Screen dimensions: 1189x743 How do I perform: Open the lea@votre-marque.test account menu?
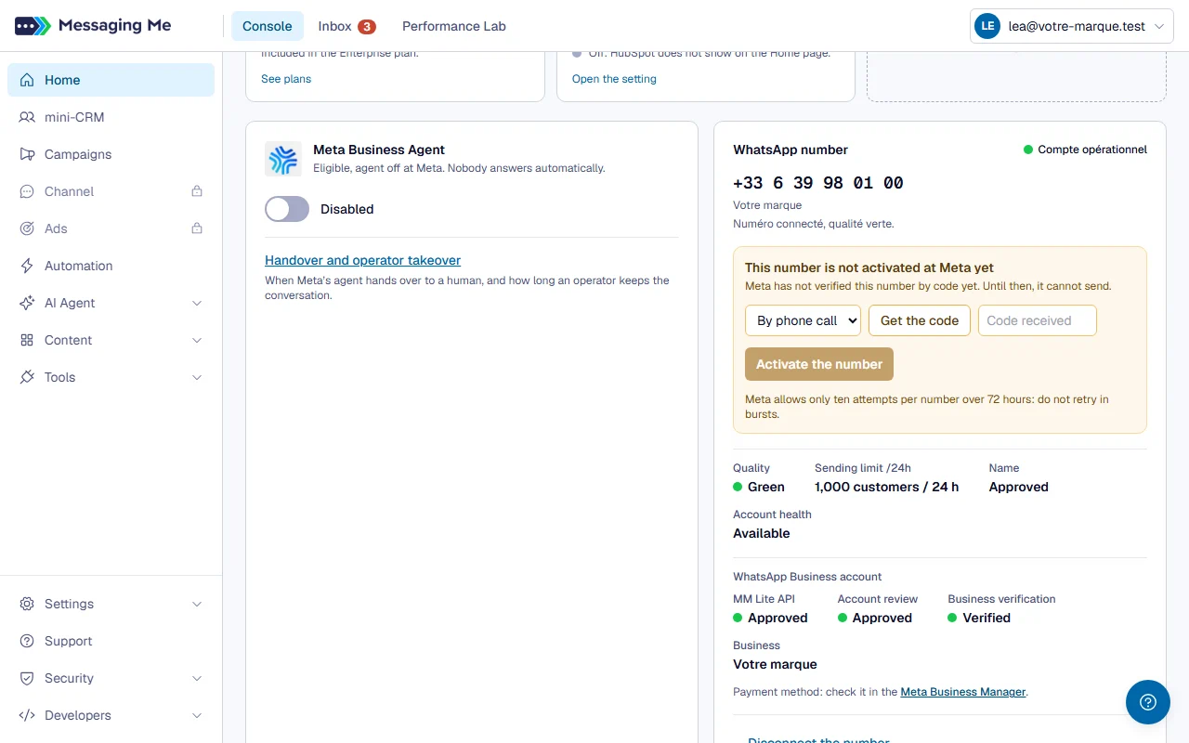pyautogui.click(x=1072, y=26)
